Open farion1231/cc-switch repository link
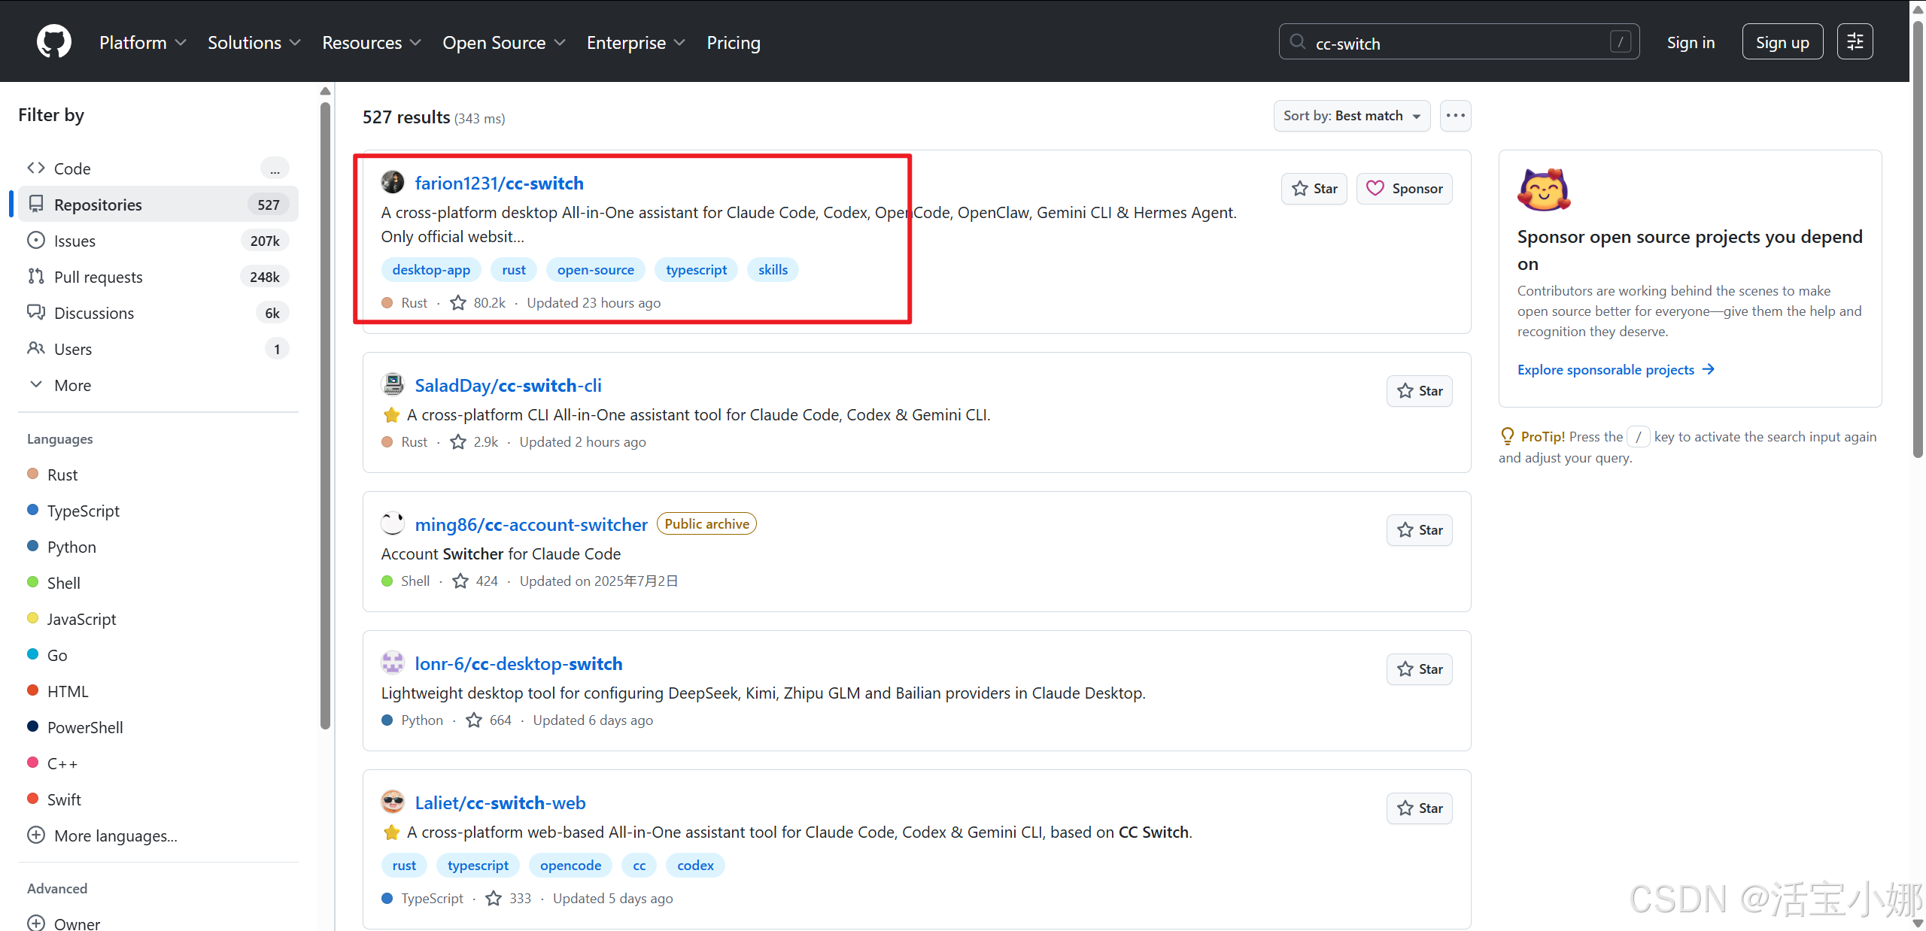Screen dimensions: 1926x931 pyautogui.click(x=499, y=183)
